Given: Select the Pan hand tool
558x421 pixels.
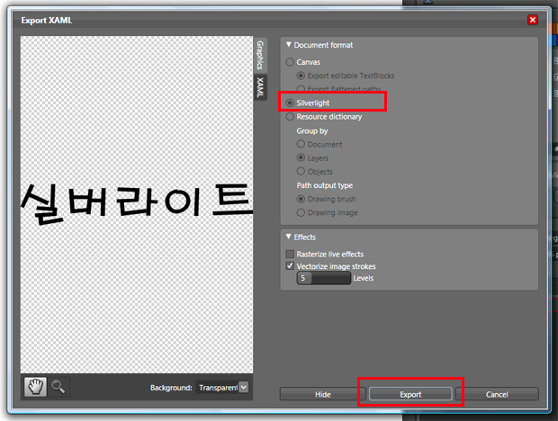Looking at the screenshot, I should (35, 387).
